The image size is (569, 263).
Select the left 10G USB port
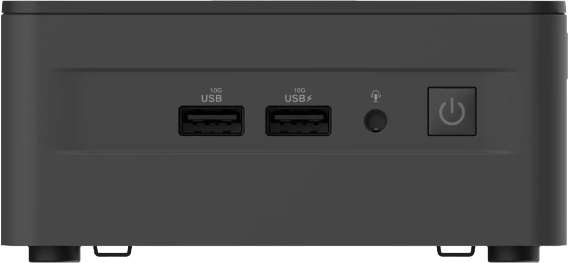pyautogui.click(x=211, y=121)
